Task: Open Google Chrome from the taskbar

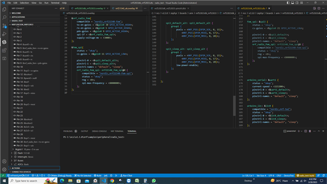Action: point(112,180)
